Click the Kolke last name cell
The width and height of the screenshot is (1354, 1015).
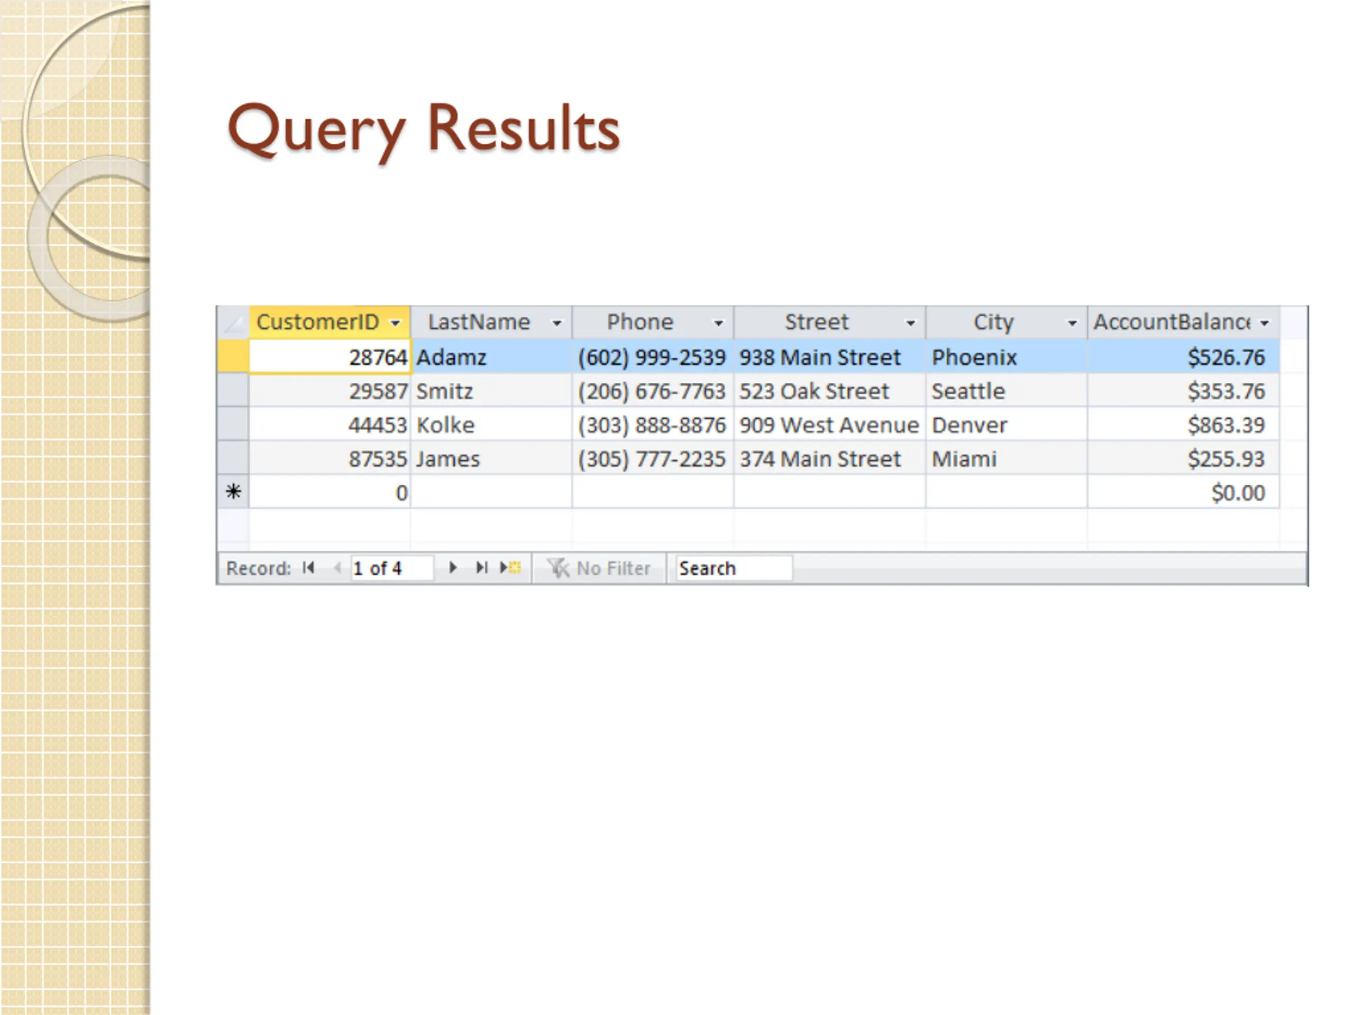(491, 425)
